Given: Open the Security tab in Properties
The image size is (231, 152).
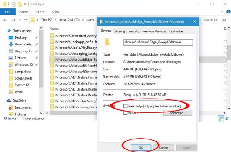Looking at the screenshot, I should [134, 31].
